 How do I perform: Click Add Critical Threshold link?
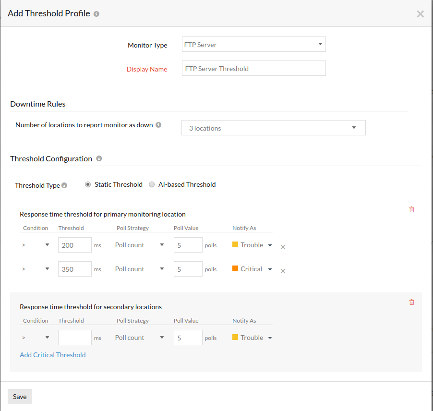coord(53,355)
